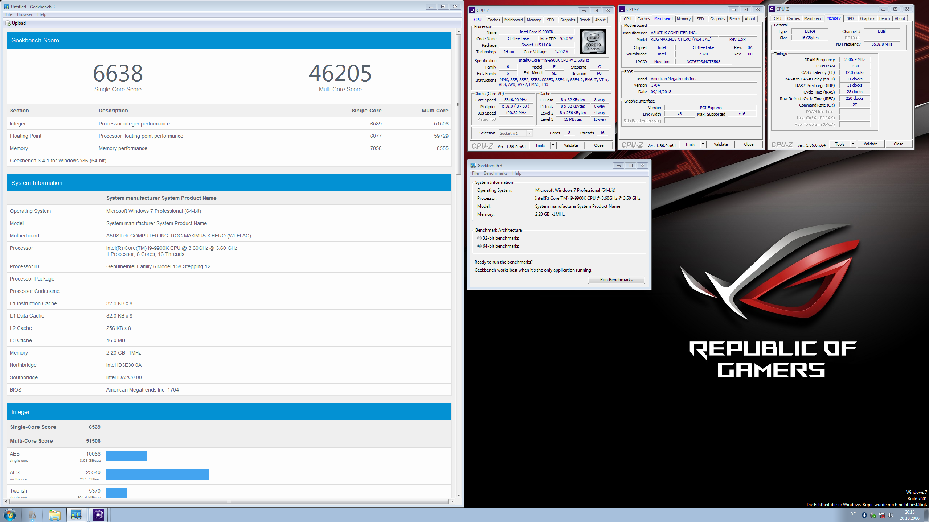Image resolution: width=929 pixels, height=522 pixels.
Task: Open the Windows Start menu orb
Action: [x=9, y=515]
